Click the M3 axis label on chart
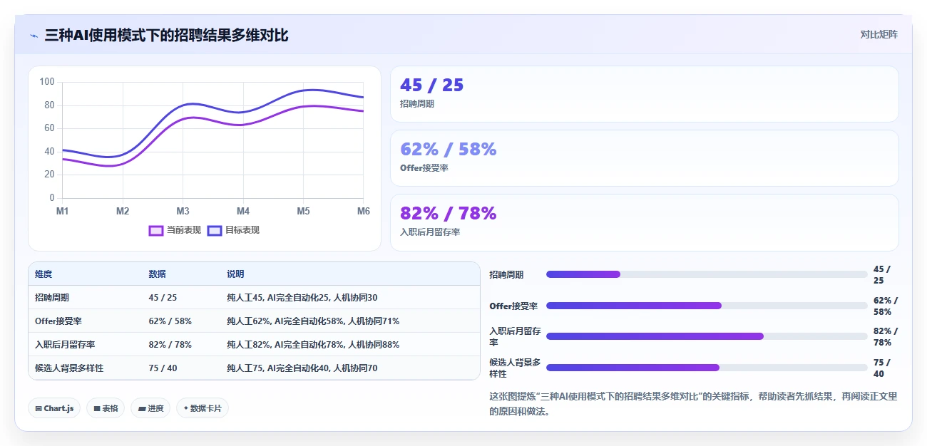 pos(183,212)
